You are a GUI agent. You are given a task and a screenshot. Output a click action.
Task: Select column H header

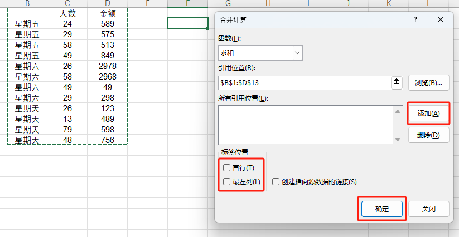(x=268, y=3)
